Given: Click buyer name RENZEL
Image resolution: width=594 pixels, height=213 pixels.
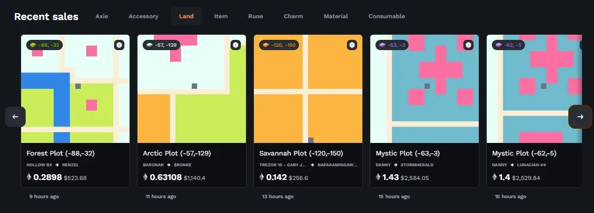Looking at the screenshot, I should [70, 165].
